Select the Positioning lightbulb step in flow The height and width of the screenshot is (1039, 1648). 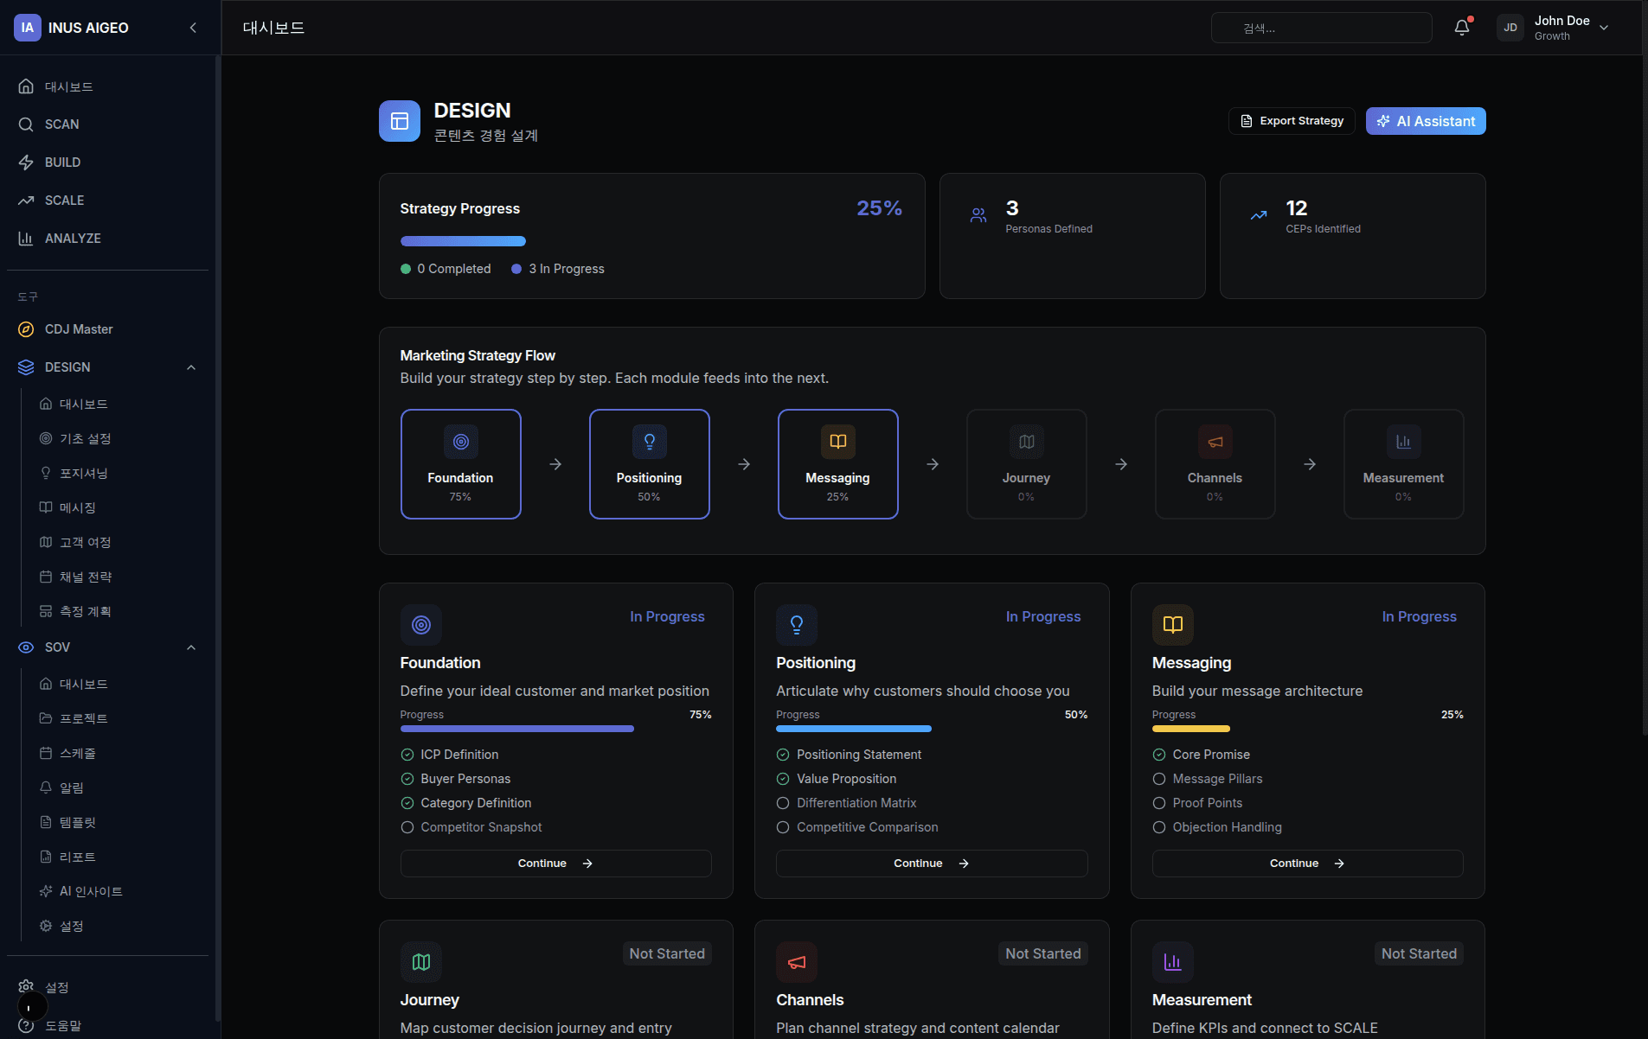tap(649, 442)
